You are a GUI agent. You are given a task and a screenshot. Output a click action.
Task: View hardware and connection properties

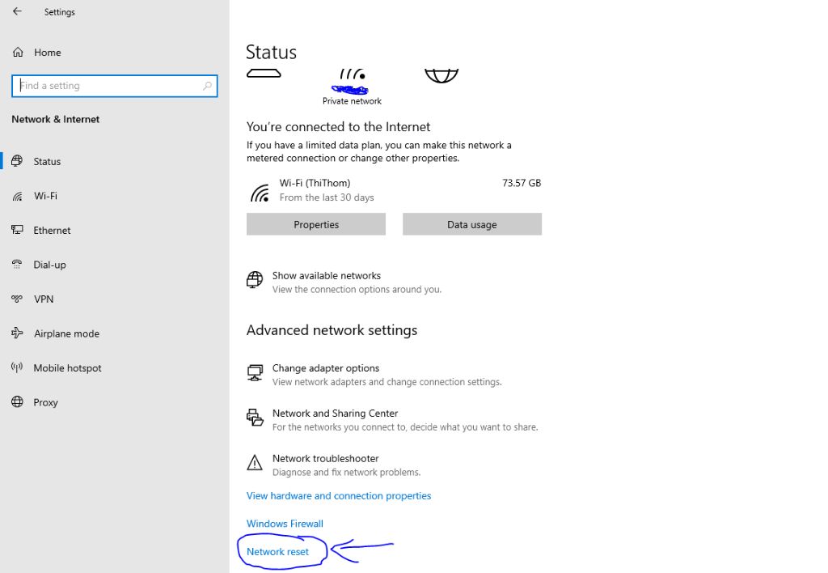[x=339, y=495]
